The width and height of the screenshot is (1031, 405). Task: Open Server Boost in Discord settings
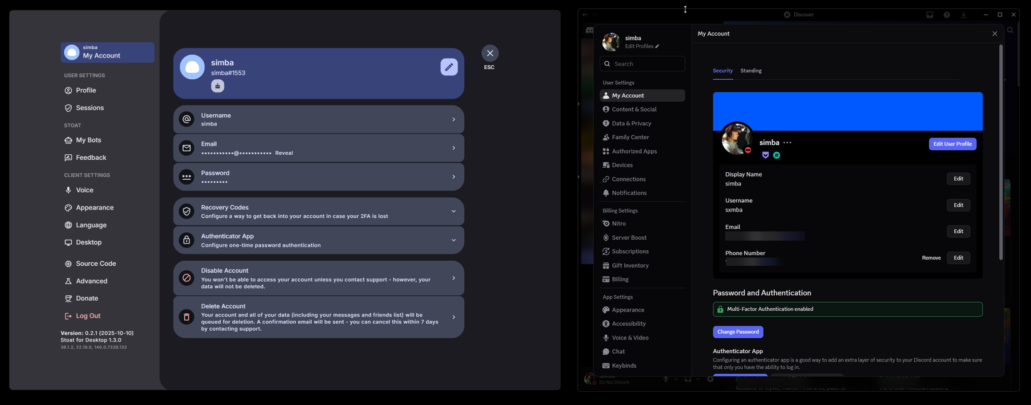click(642, 238)
